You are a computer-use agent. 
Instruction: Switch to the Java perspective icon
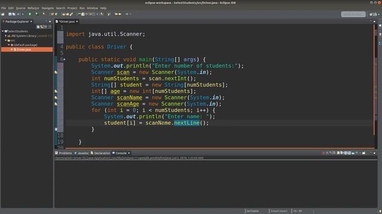point(375,14)
